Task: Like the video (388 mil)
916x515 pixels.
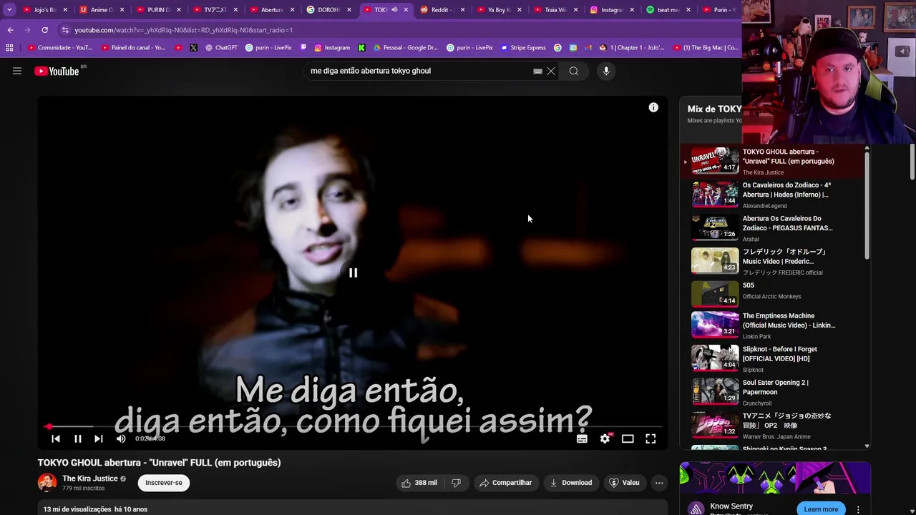Action: point(419,483)
